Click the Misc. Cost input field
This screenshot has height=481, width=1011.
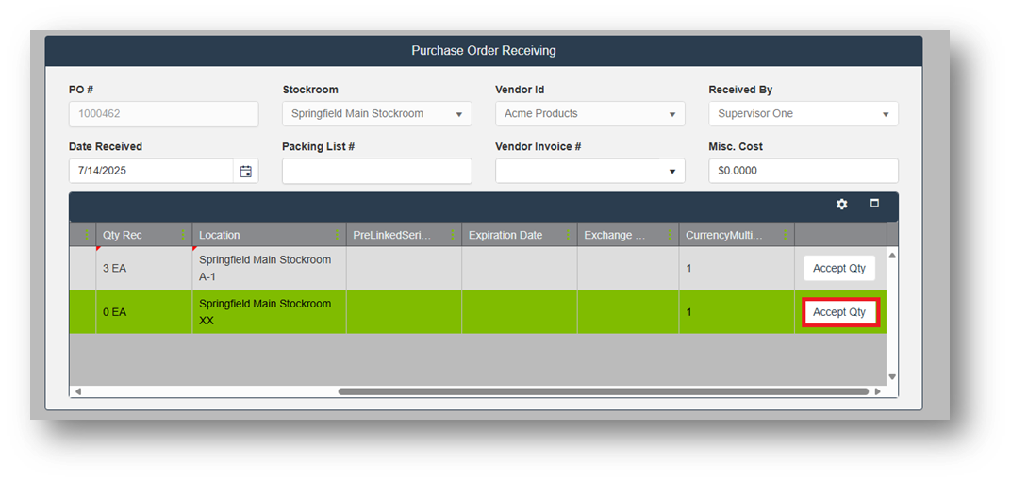click(803, 171)
